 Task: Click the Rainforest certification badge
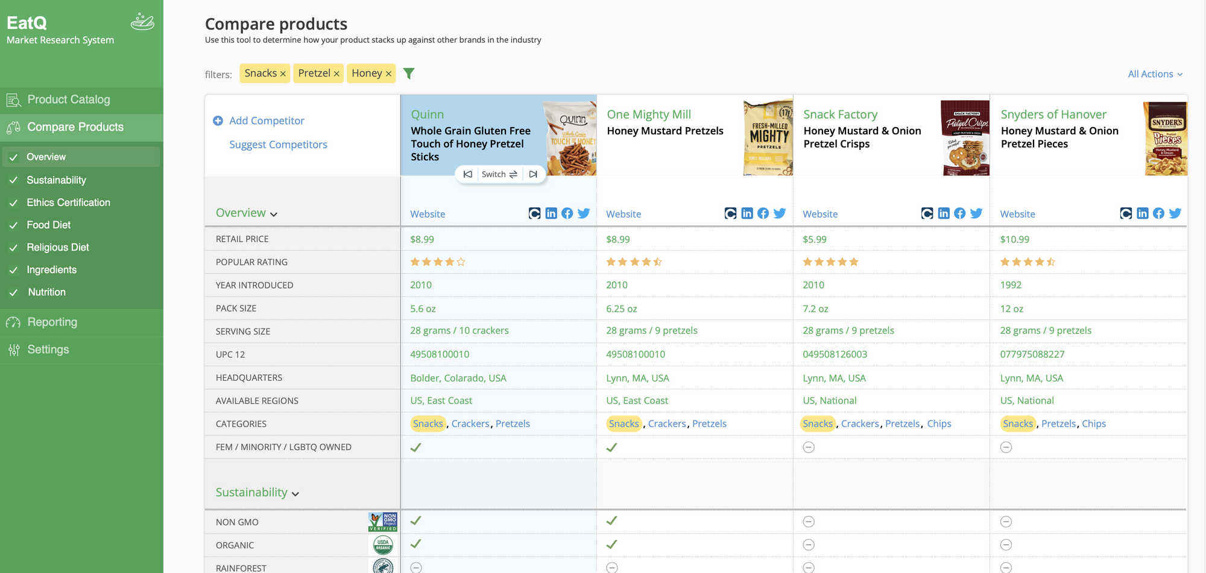tap(383, 566)
